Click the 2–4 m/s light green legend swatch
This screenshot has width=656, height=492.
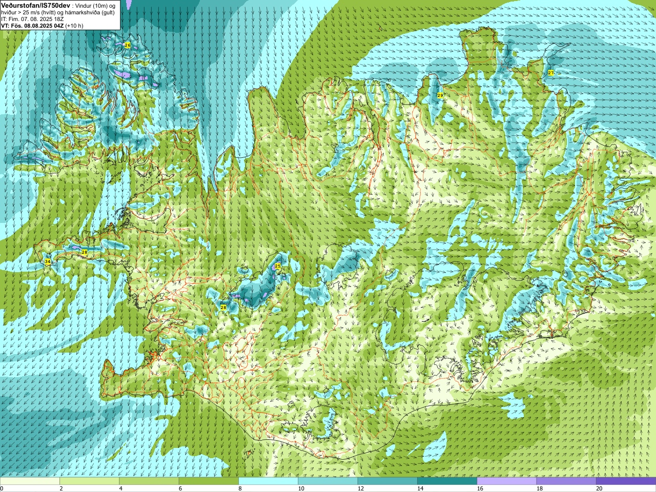click(89, 481)
